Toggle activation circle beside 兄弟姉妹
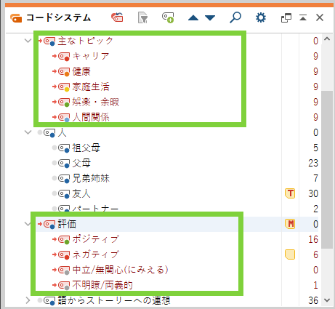The height and width of the screenshot is (309, 335). pos(55,178)
